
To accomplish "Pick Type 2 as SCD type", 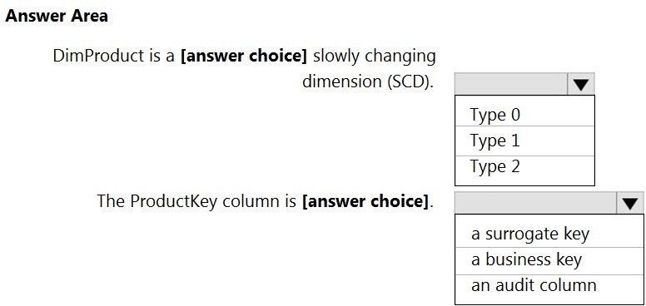I will click(524, 167).
